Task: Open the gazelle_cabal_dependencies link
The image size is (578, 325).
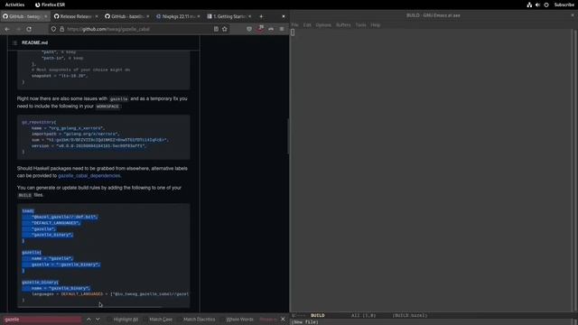Action: tap(89, 176)
